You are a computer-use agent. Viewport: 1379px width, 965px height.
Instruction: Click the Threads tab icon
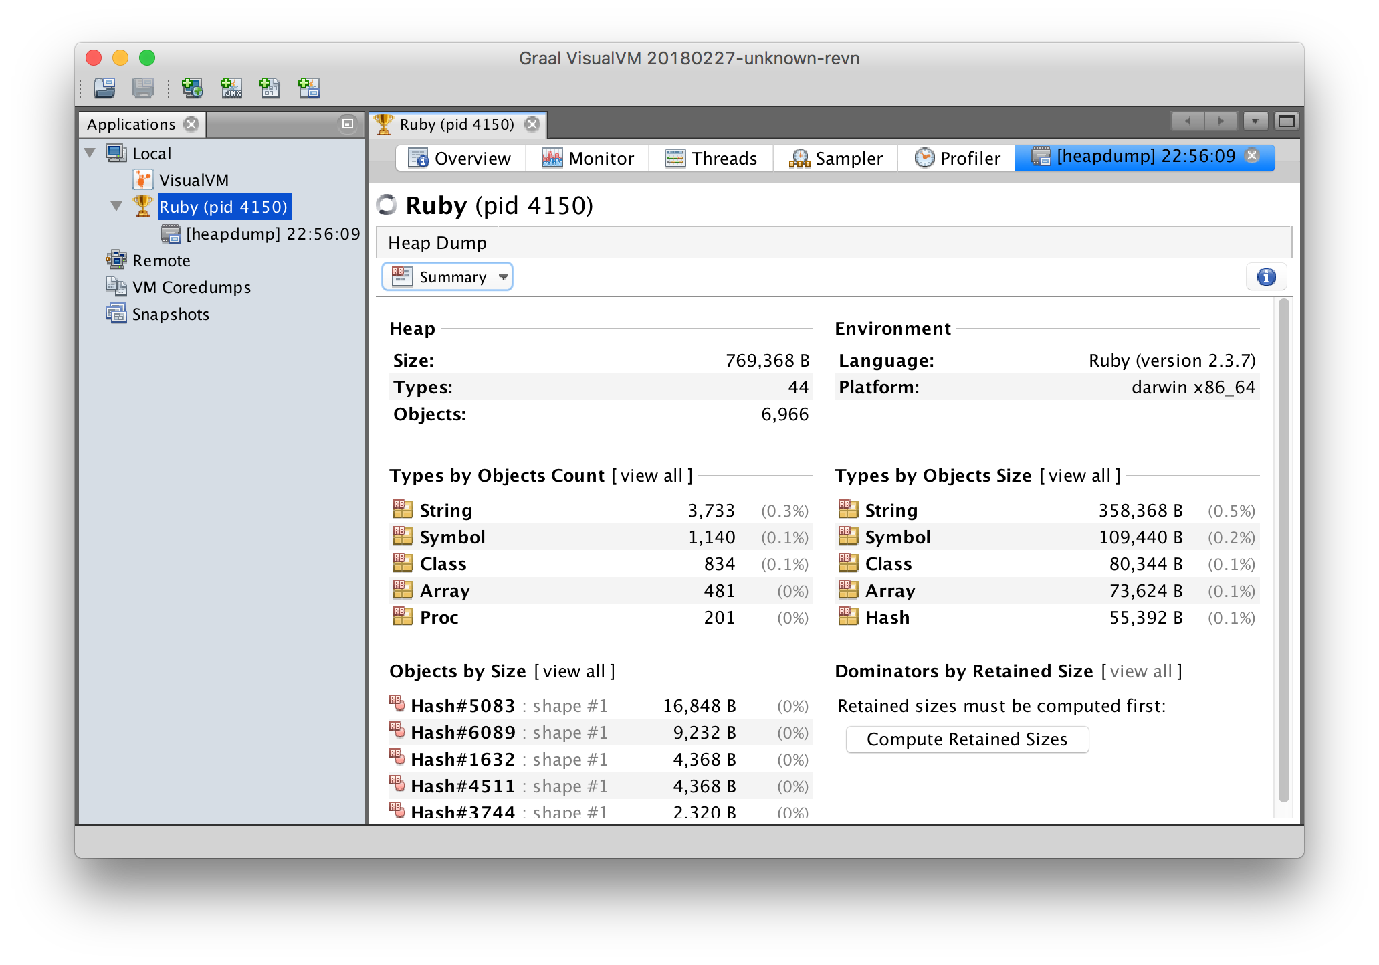coord(675,159)
